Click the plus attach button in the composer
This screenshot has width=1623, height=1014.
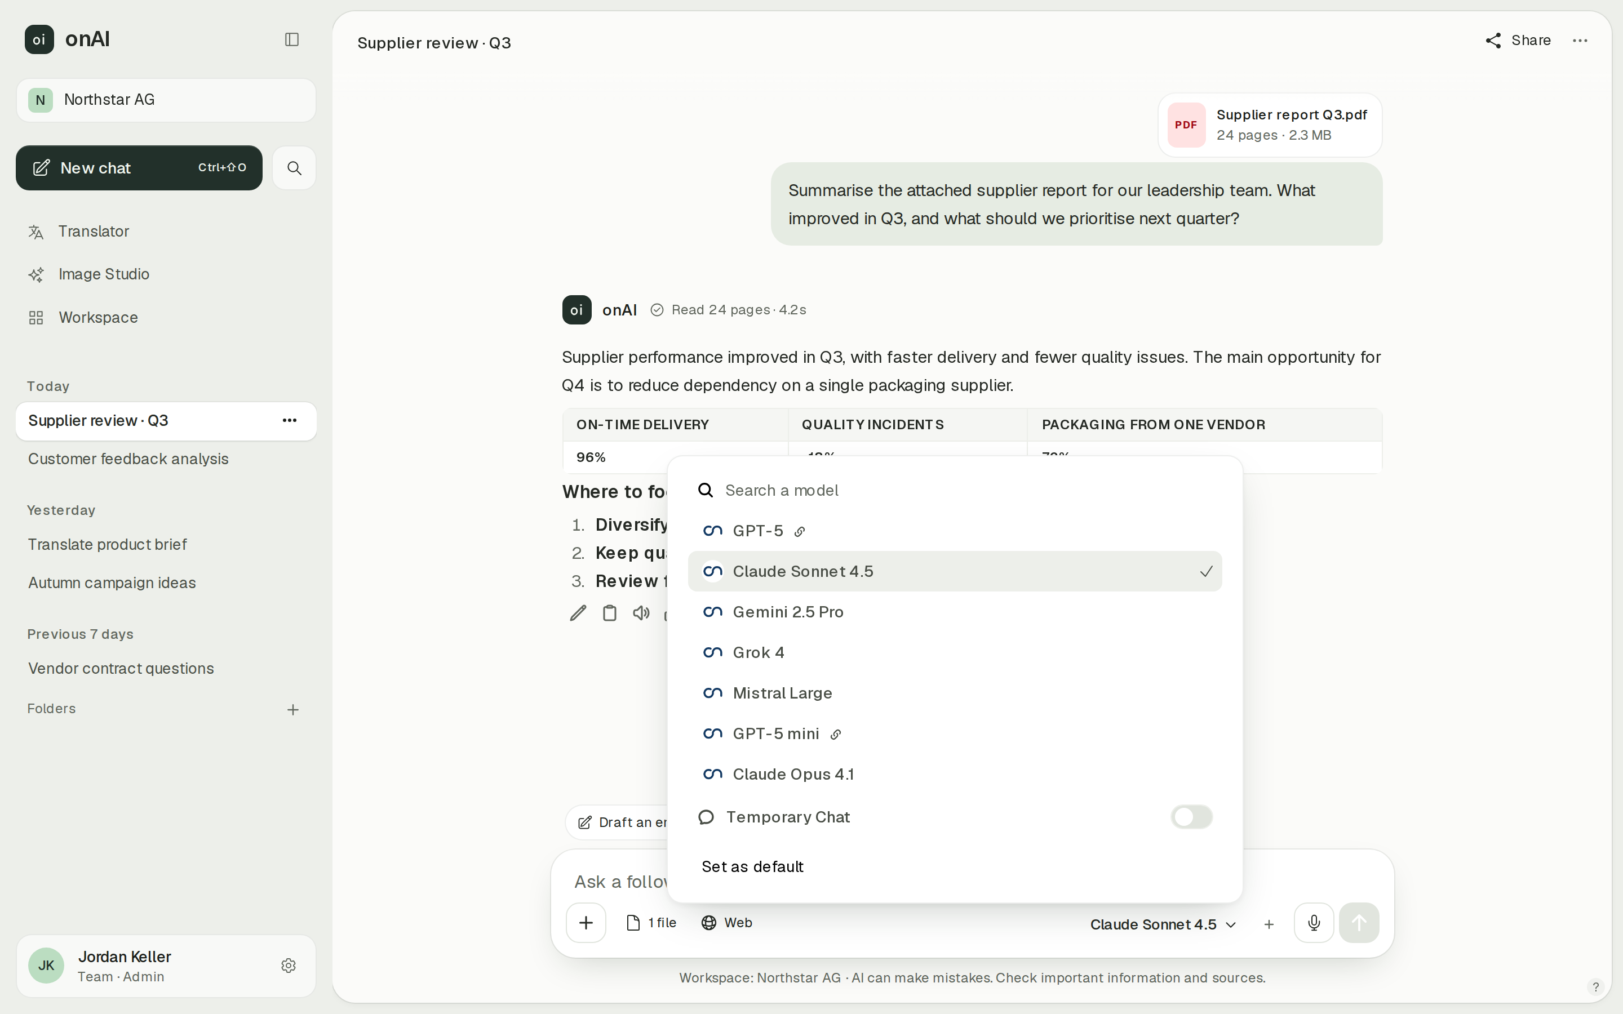click(586, 923)
